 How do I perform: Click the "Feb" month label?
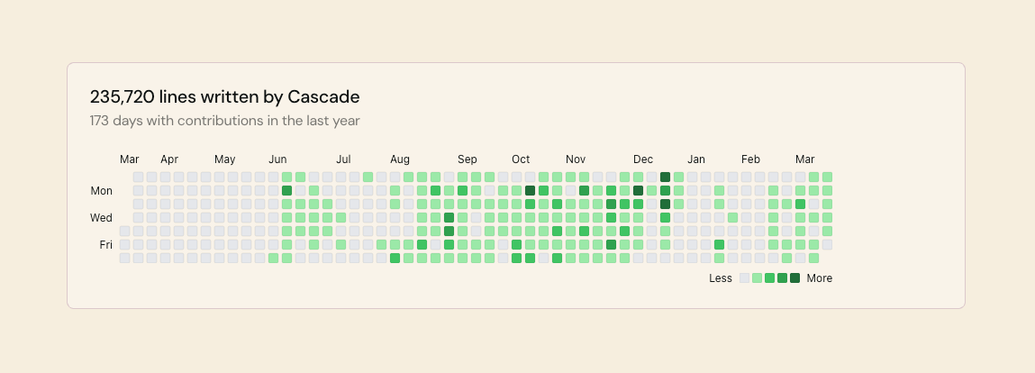[x=750, y=159]
